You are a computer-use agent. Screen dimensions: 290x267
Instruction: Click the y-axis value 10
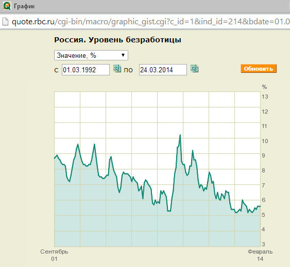265,141
